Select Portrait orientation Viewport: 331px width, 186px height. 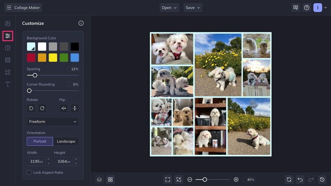tap(40, 141)
